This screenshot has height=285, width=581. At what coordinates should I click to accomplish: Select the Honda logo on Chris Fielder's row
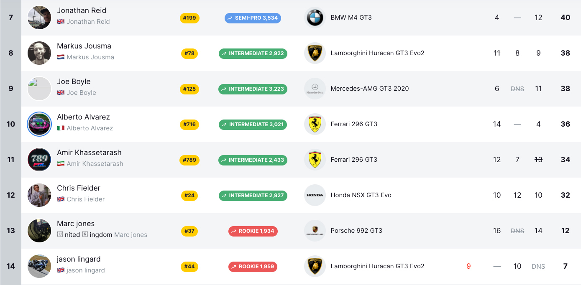point(315,195)
